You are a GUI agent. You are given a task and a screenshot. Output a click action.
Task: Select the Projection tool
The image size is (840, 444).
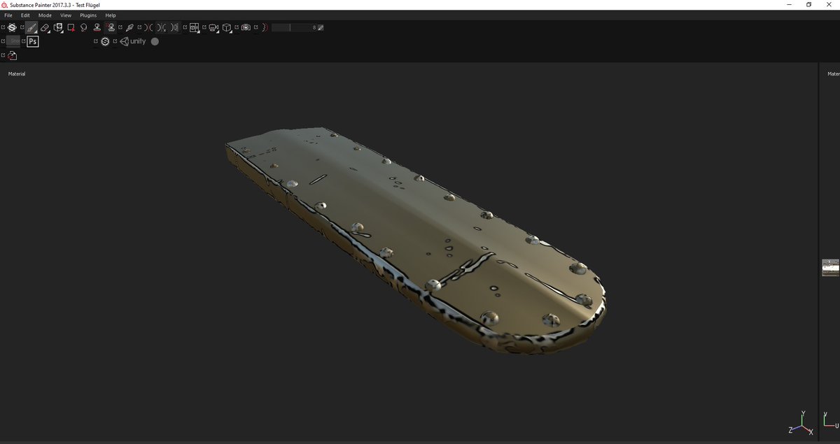click(x=59, y=27)
